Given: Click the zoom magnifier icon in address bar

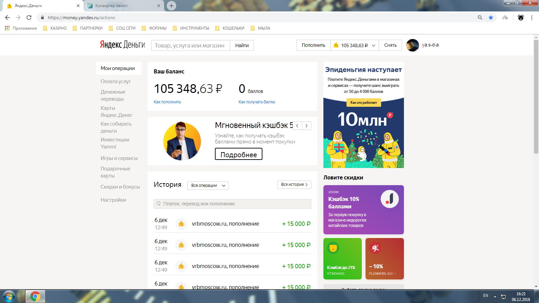Looking at the screenshot, I should pyautogui.click(x=480, y=18).
